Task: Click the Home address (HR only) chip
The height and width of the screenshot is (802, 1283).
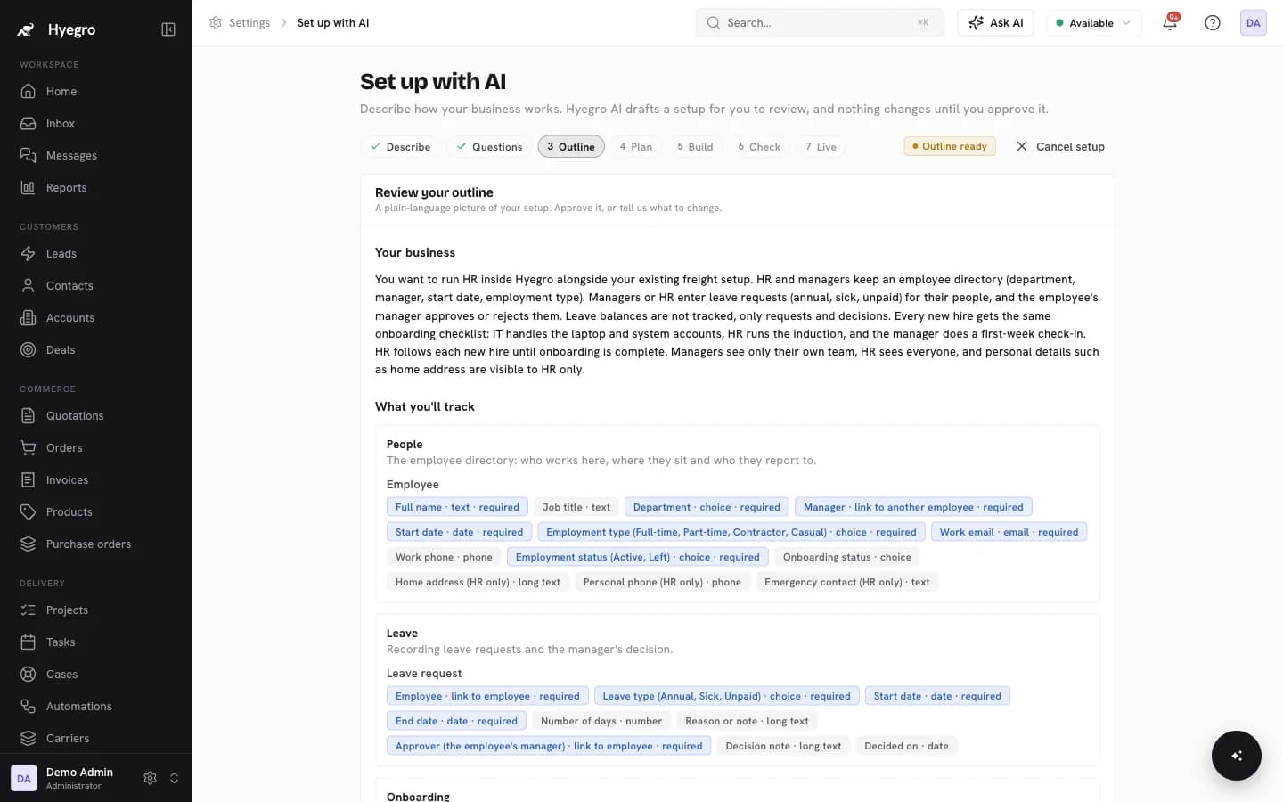Action: 478,582
